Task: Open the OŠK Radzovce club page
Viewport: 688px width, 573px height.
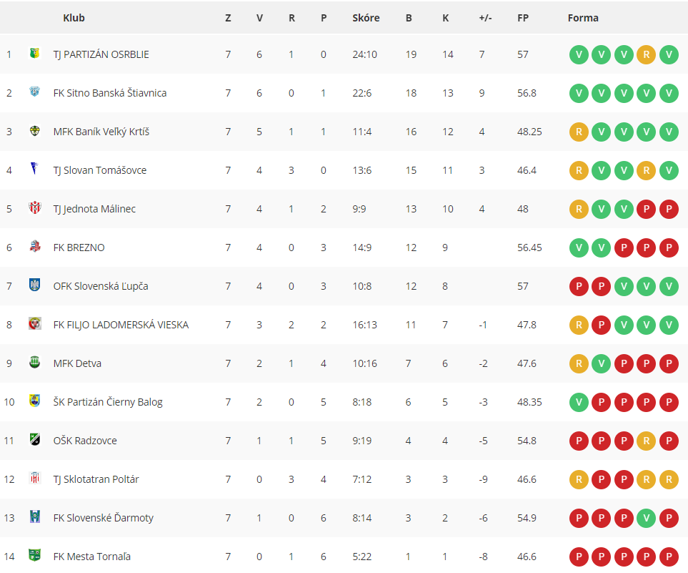Action: (85, 441)
